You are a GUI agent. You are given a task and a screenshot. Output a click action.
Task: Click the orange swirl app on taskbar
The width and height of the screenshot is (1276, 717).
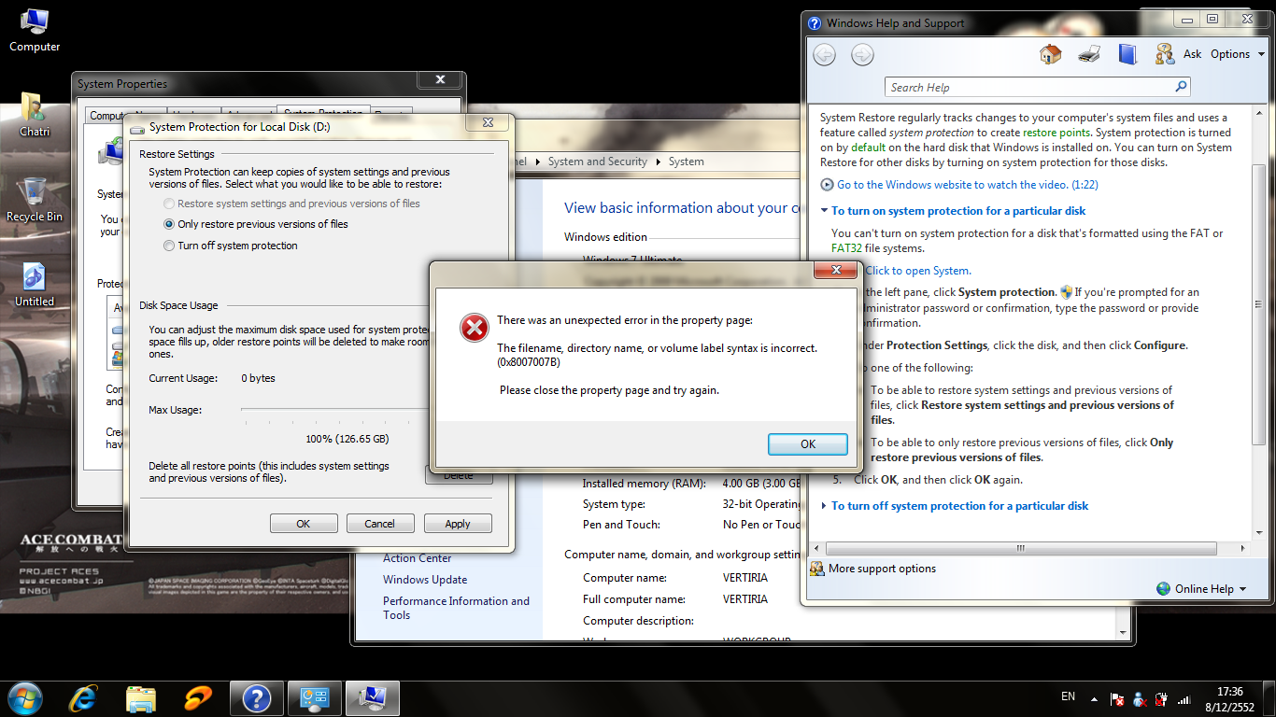click(198, 697)
